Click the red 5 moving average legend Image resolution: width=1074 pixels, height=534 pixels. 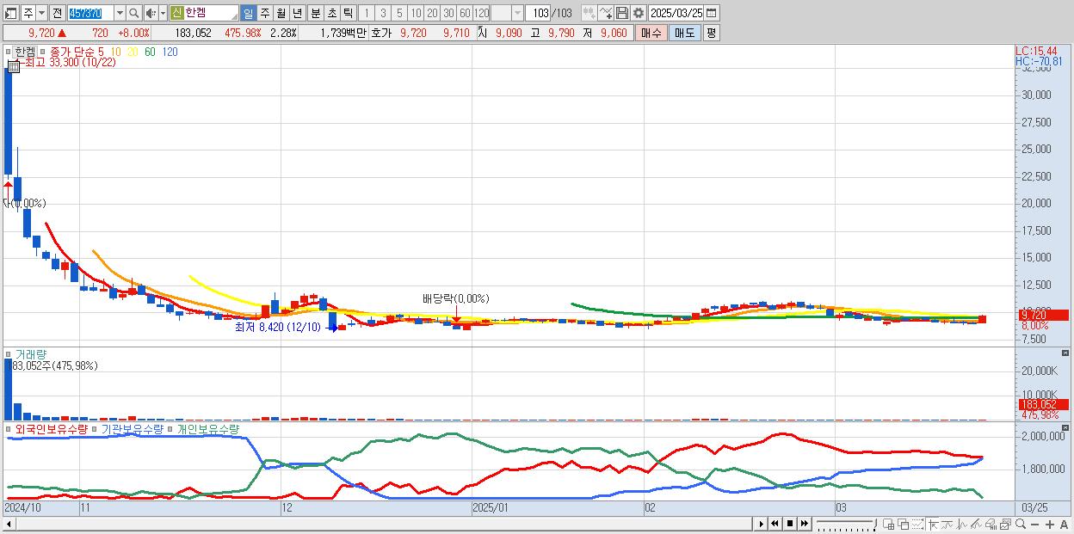tap(102, 52)
